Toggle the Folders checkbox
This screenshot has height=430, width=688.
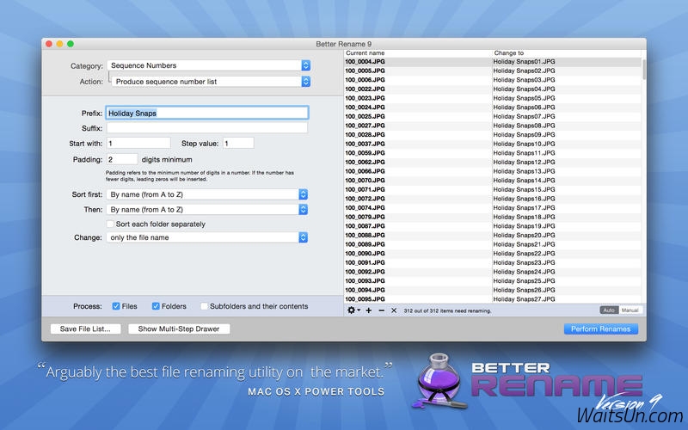156,306
